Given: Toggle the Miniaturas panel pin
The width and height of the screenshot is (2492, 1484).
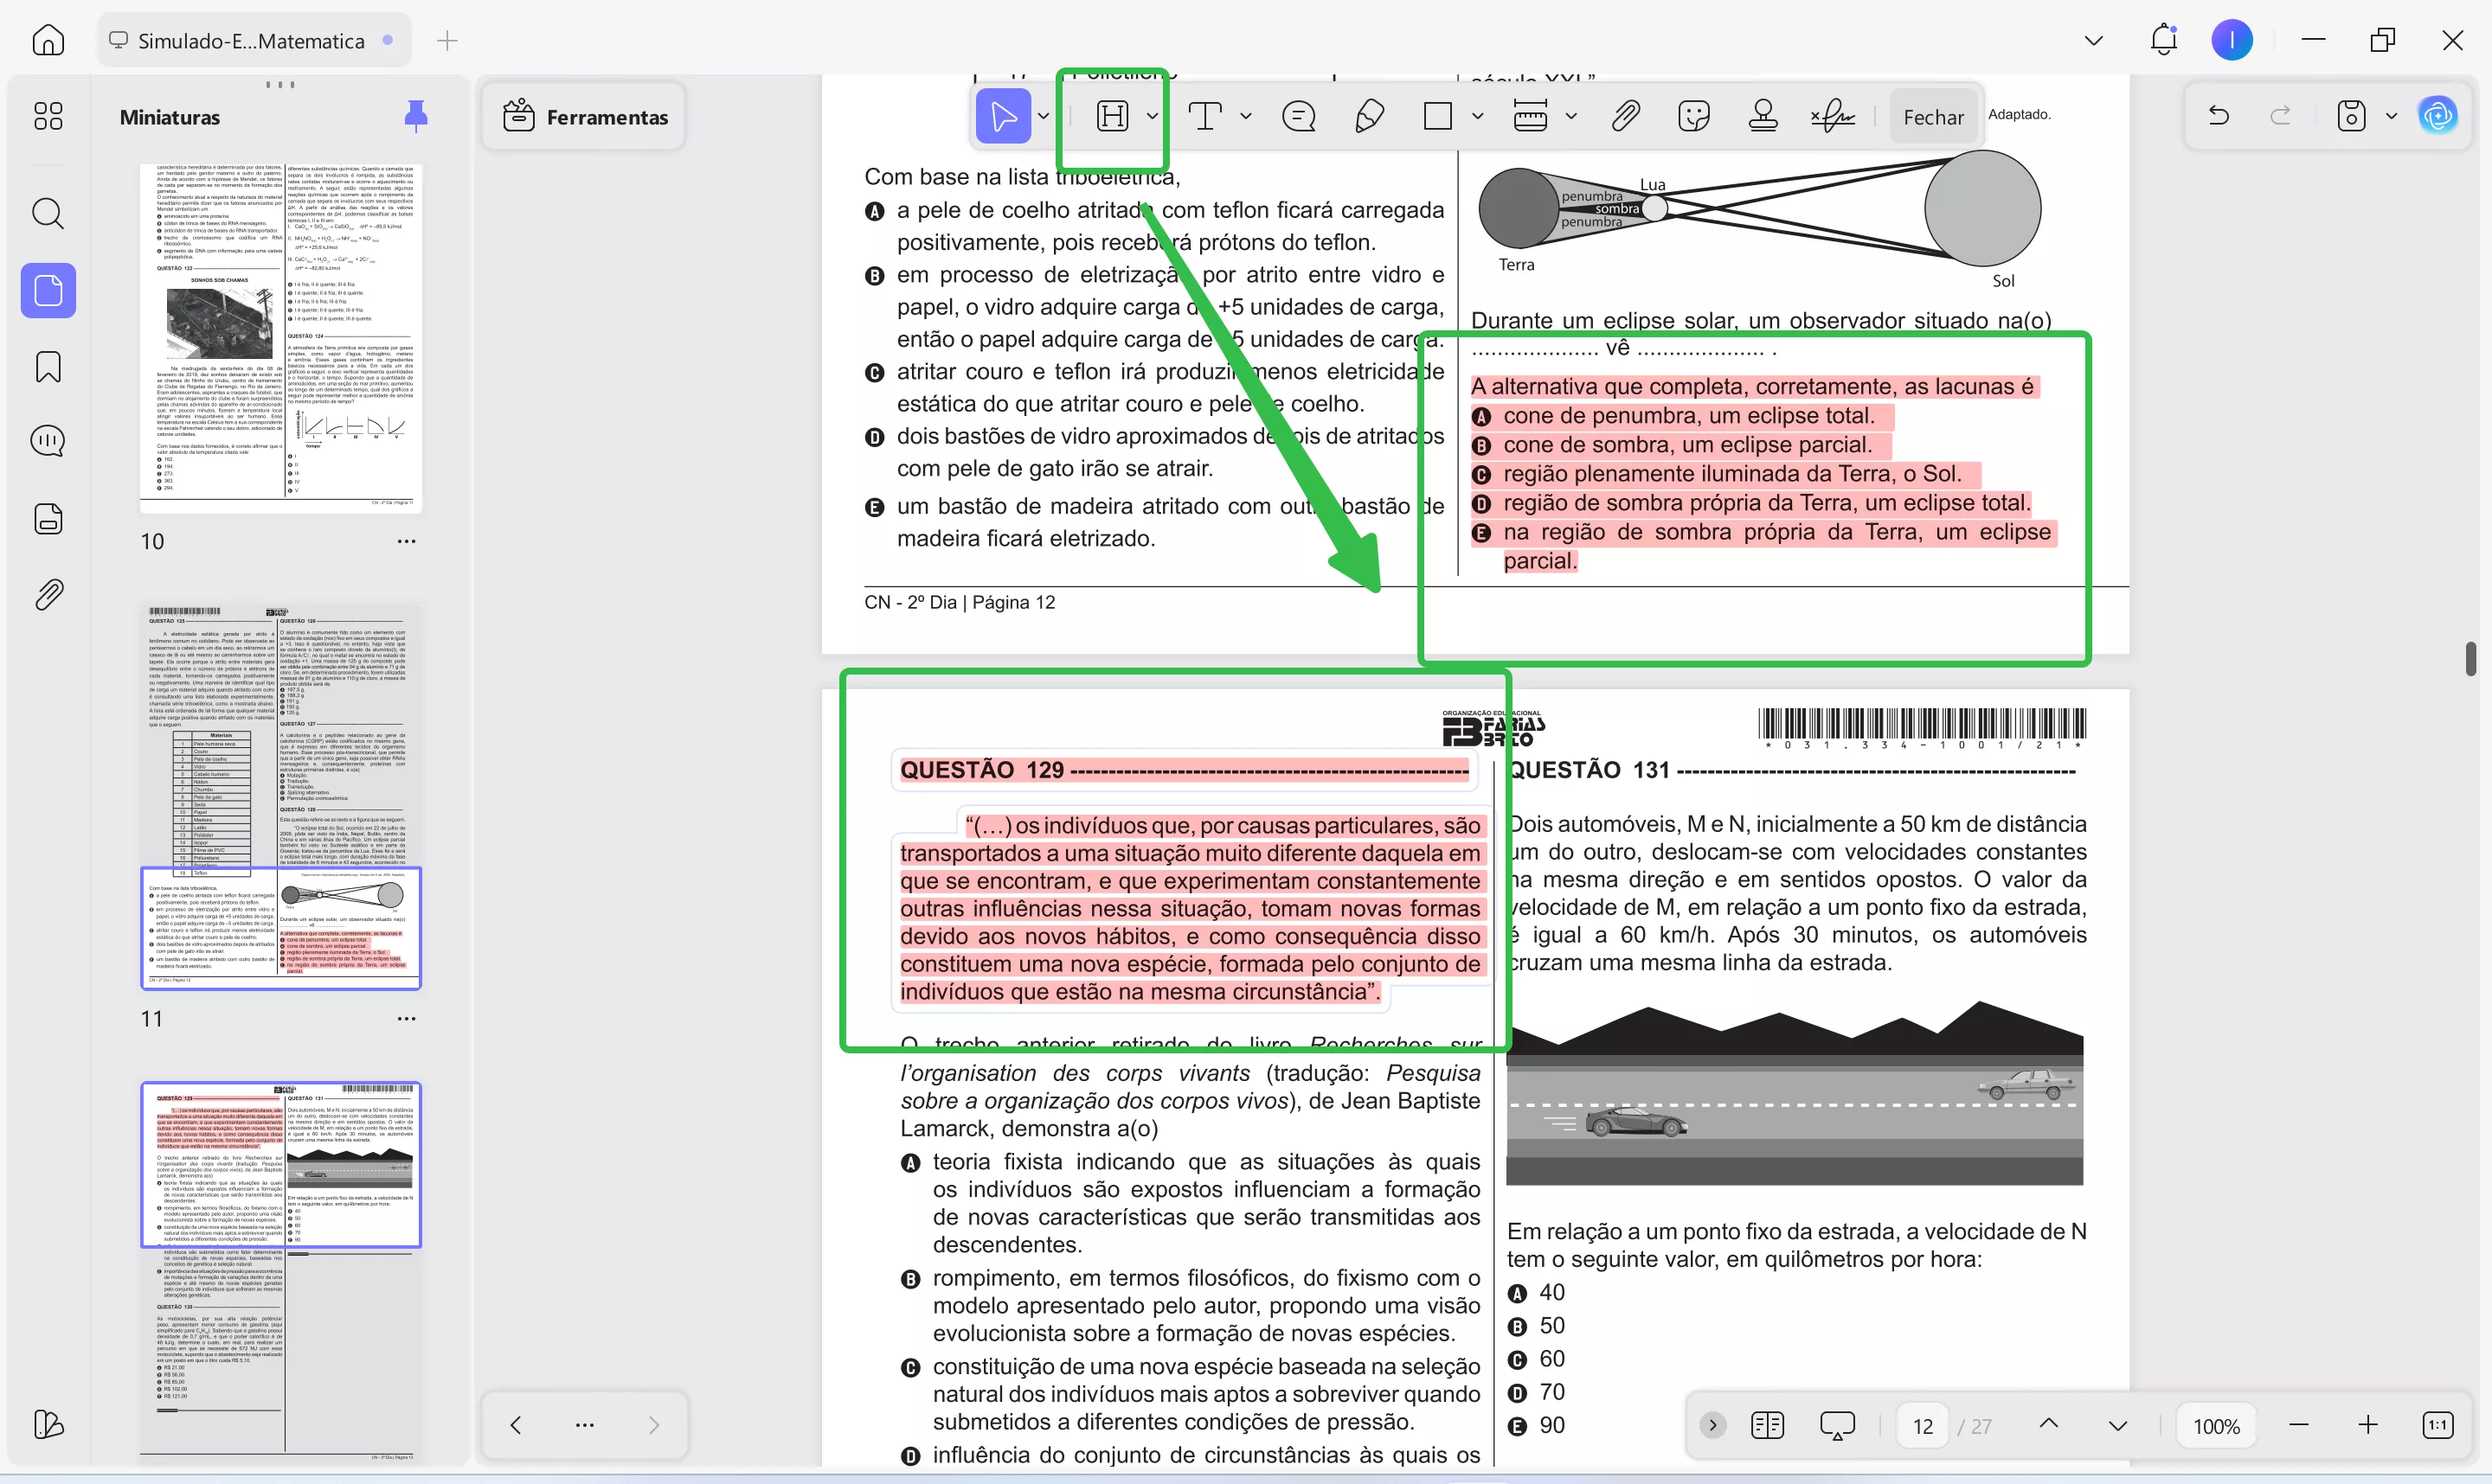Looking at the screenshot, I should coord(415,116).
